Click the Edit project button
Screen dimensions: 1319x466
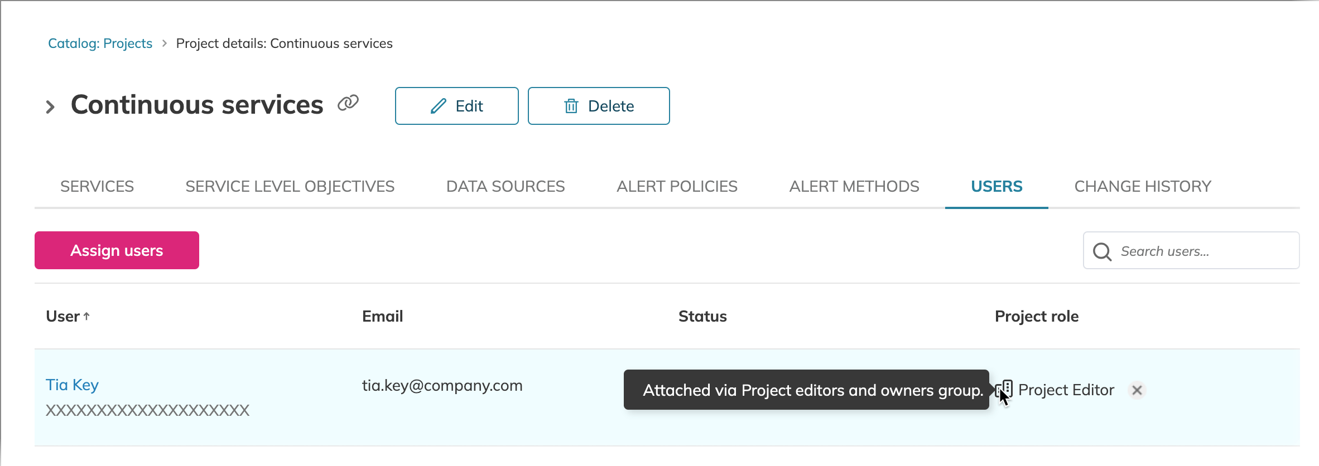pyautogui.click(x=457, y=106)
